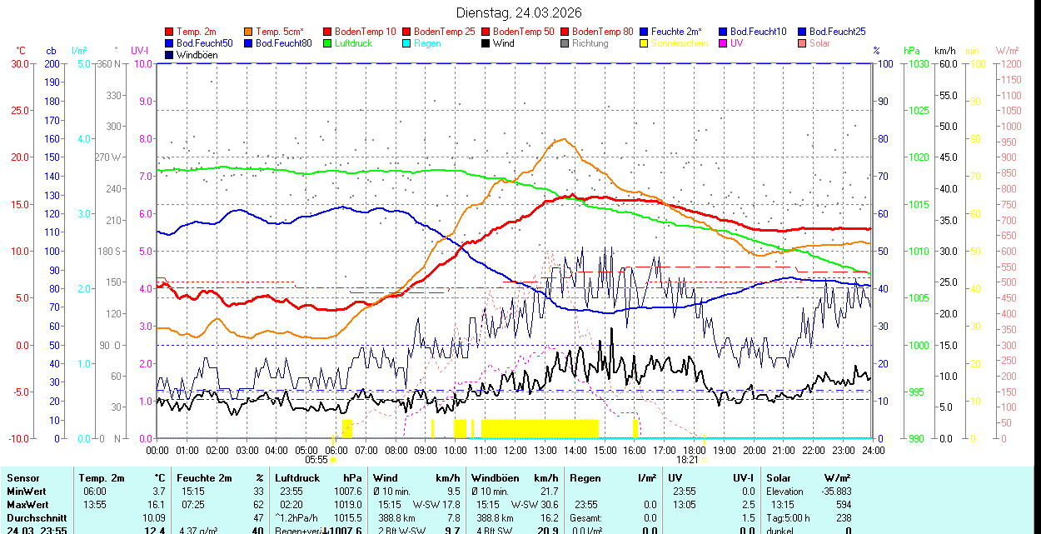1041x534 pixels.
Task: Click the Bod.Feucht80 legend label
Action: (x=283, y=43)
